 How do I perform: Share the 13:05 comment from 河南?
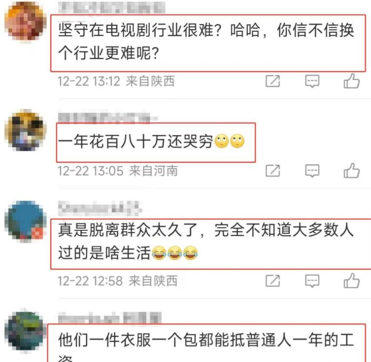coord(272,171)
